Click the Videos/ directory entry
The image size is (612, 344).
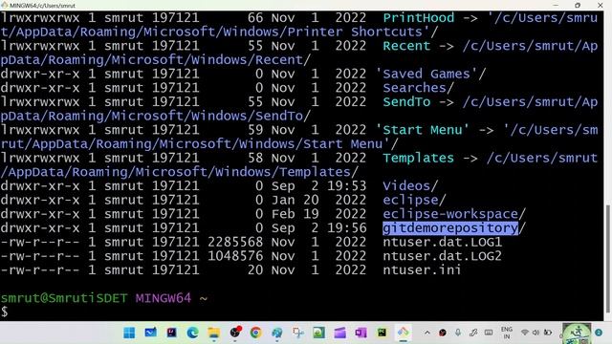pyautogui.click(x=410, y=185)
